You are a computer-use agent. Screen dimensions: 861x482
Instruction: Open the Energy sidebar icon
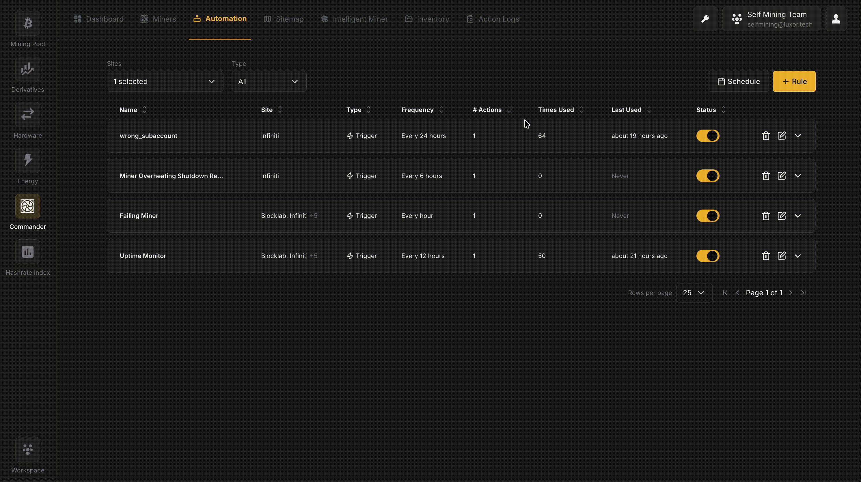[27, 160]
